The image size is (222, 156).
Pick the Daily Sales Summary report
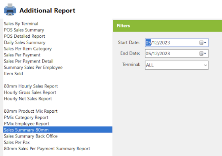point(25,42)
